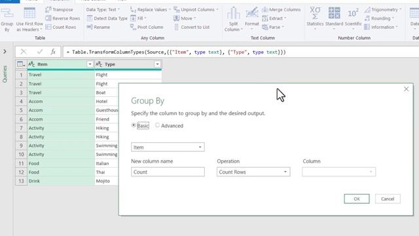The image size is (419, 236).
Task: Click the Detect Data Type icon
Action: click(x=90, y=18)
